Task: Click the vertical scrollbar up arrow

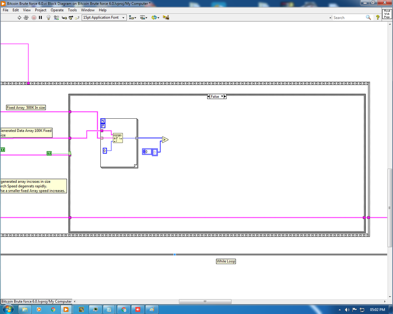Action: click(390, 24)
